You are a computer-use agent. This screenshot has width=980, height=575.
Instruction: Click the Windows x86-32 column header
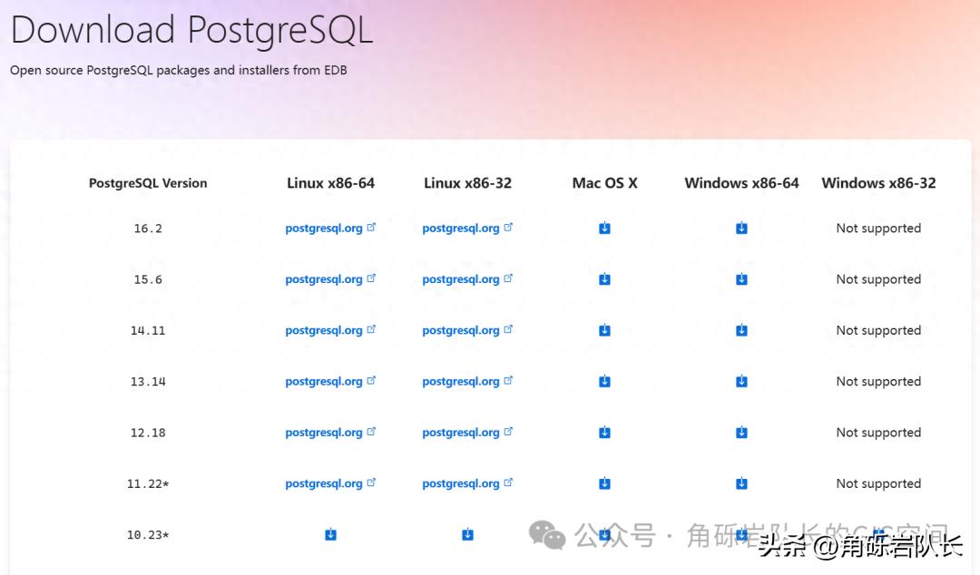[x=878, y=183]
